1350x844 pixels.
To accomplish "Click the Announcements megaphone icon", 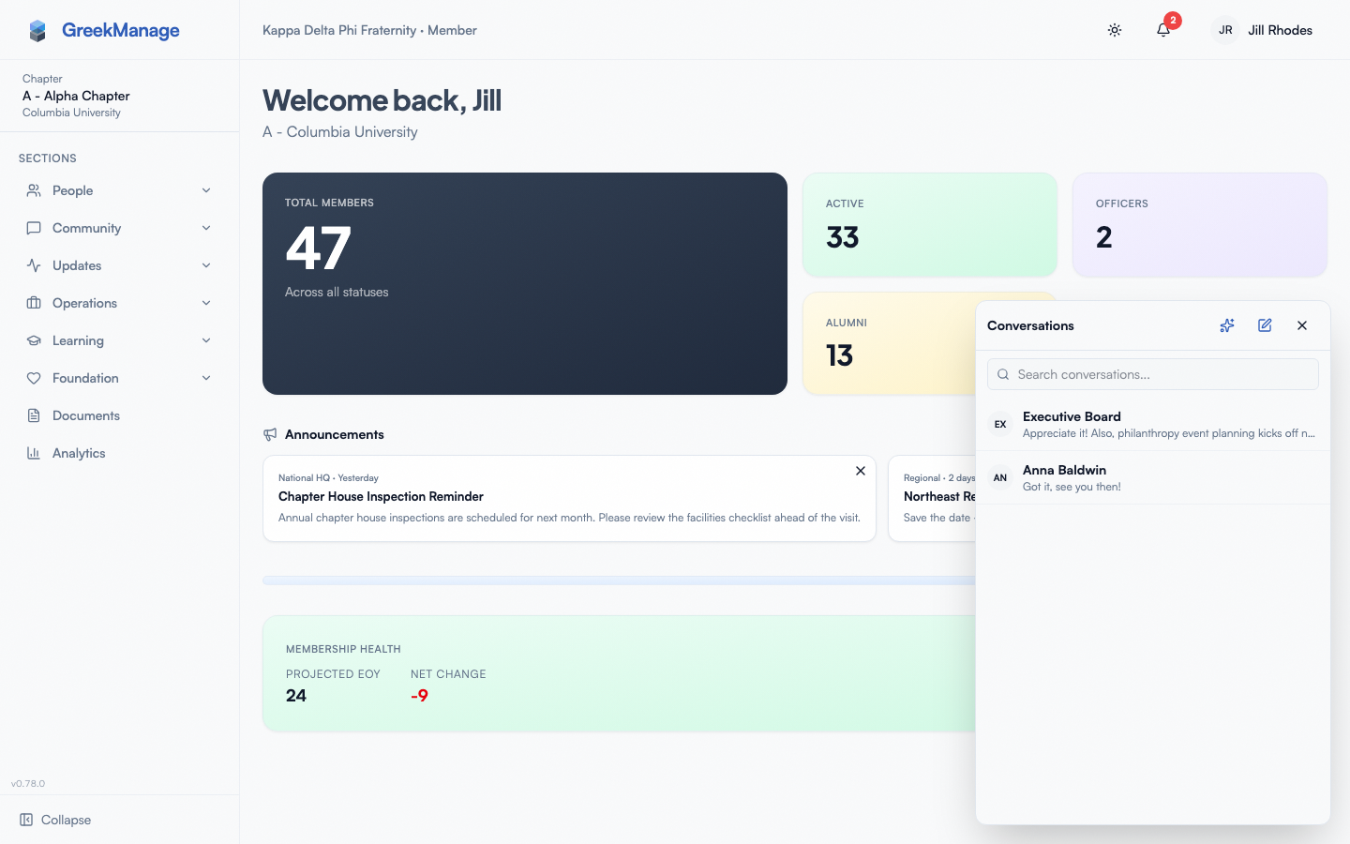I will 270,434.
